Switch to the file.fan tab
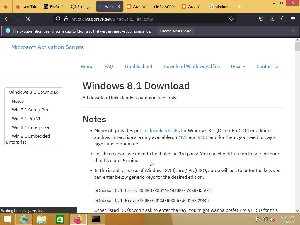The height and width of the screenshot is (225, 300). coord(164,6)
